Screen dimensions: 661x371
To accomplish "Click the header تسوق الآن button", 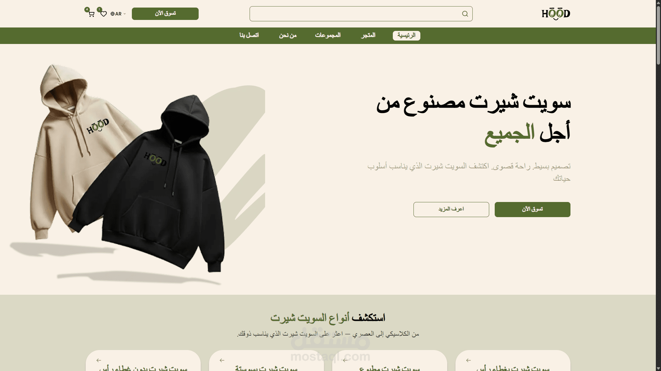I will point(165,14).
